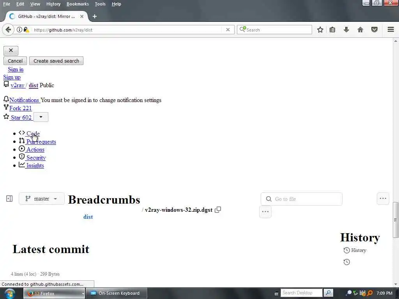Open the more options button near Go to file
The width and height of the screenshot is (399, 299).
383,199
